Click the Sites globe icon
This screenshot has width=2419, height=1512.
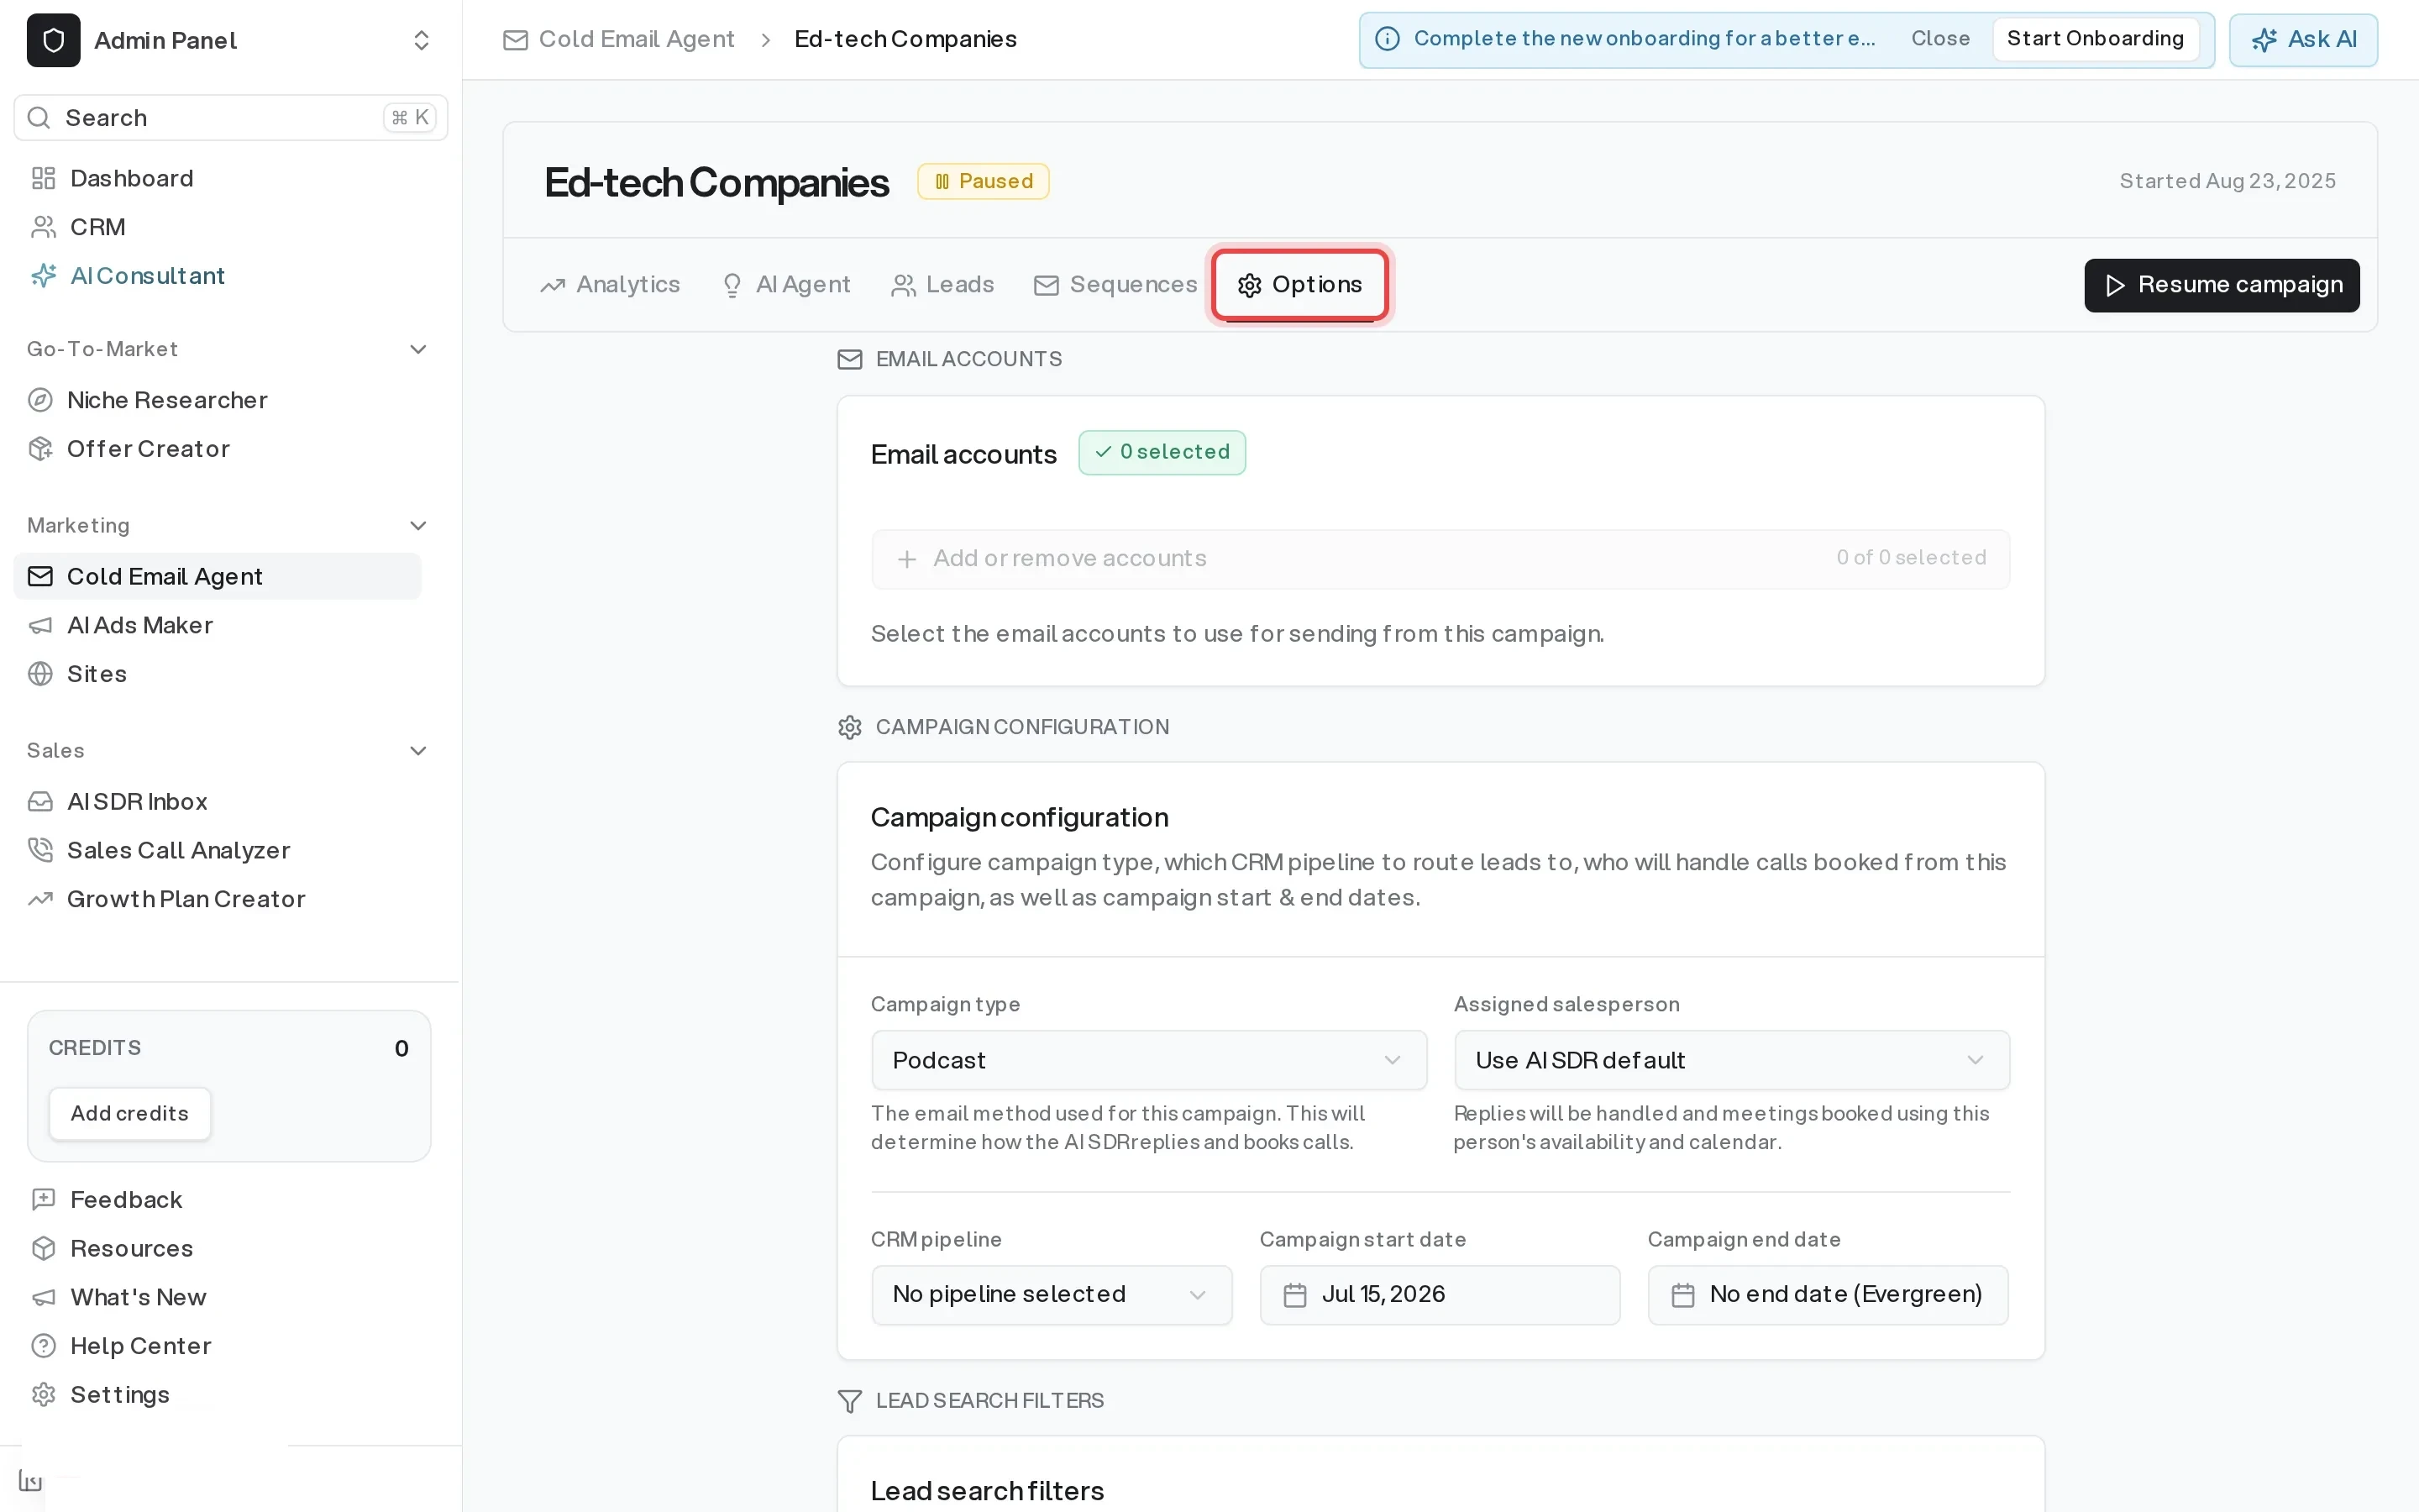click(x=40, y=674)
